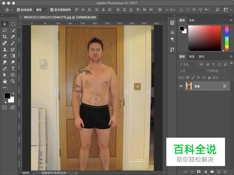This screenshot has height=175, width=234.
Task: Create a new adjustment layer
Action: (206, 172)
